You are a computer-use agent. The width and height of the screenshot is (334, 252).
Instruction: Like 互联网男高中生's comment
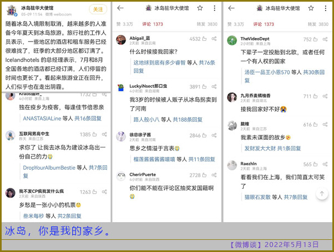95,134
